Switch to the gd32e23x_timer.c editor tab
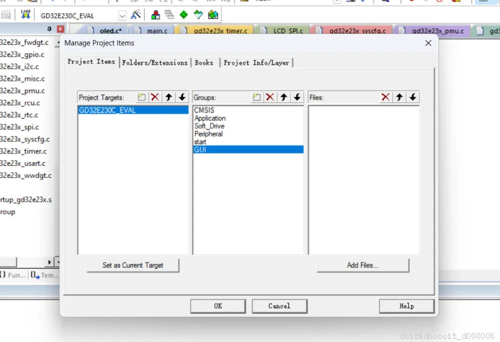Screen dimensions: 500x342 point(215,30)
